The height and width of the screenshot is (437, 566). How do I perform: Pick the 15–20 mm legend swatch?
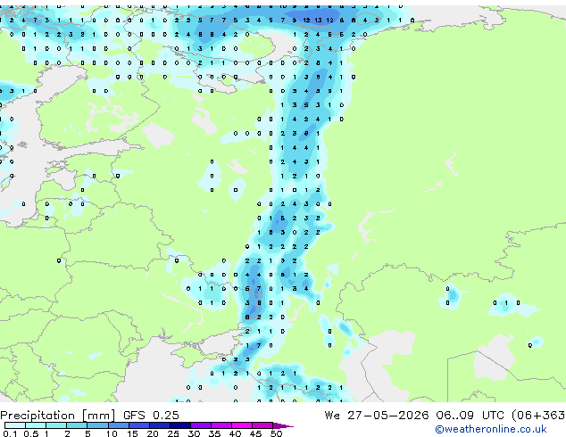[138, 425]
